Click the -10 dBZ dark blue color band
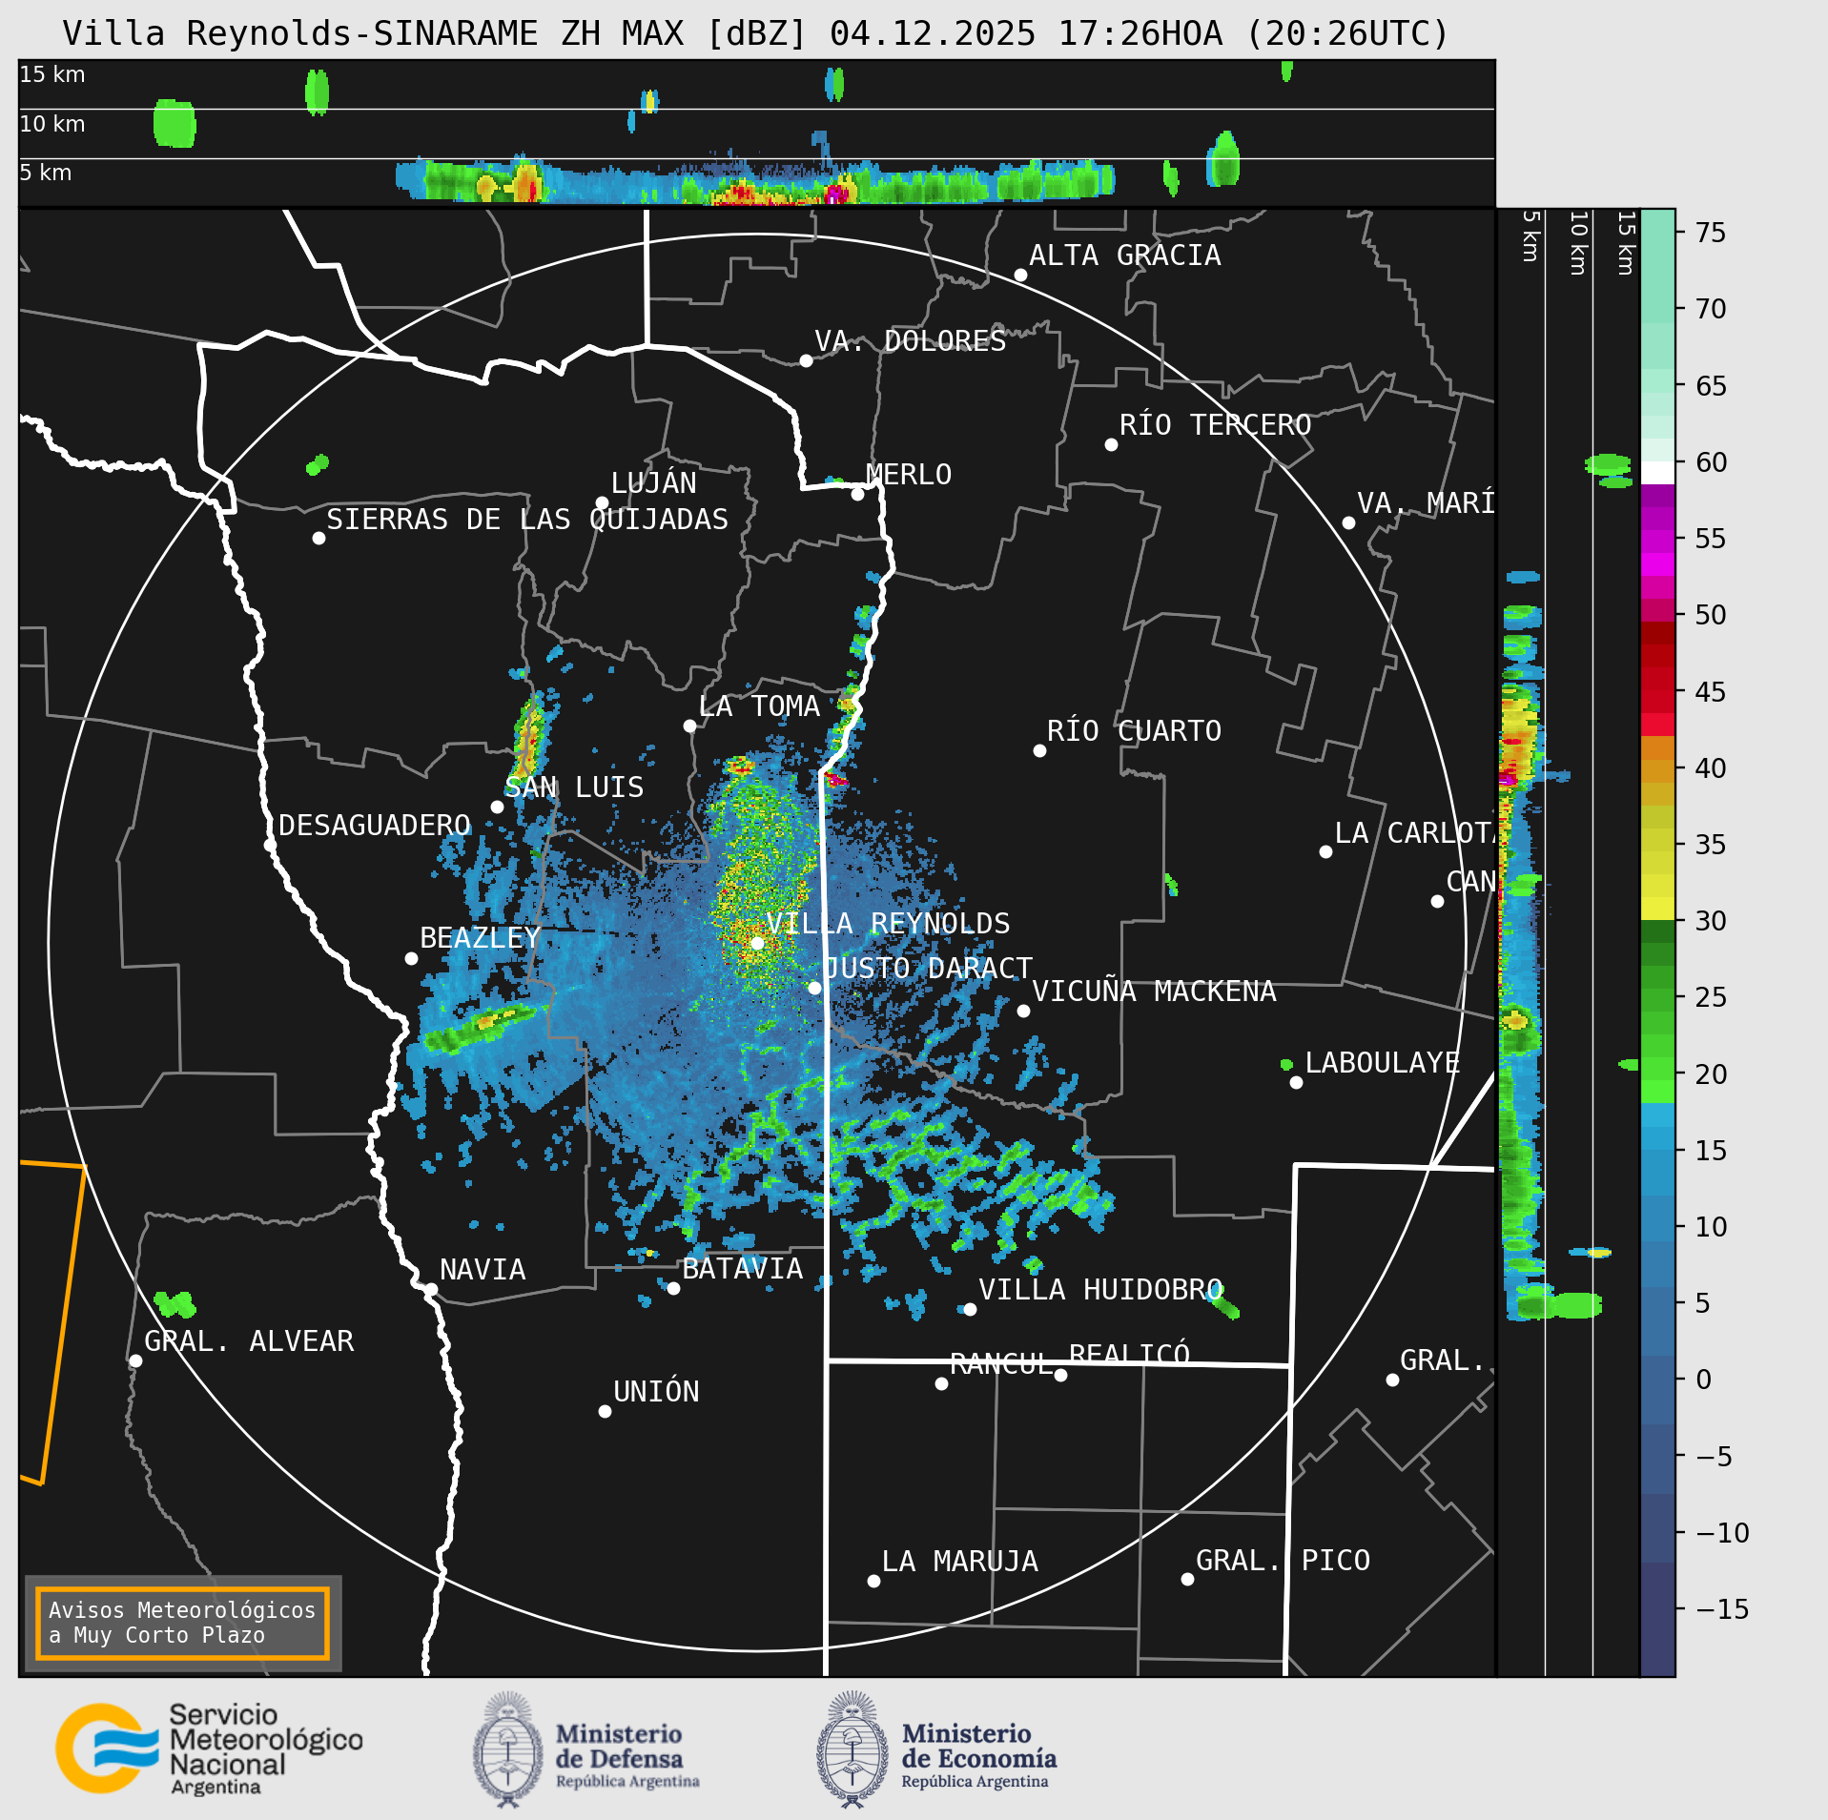 [1657, 1527]
